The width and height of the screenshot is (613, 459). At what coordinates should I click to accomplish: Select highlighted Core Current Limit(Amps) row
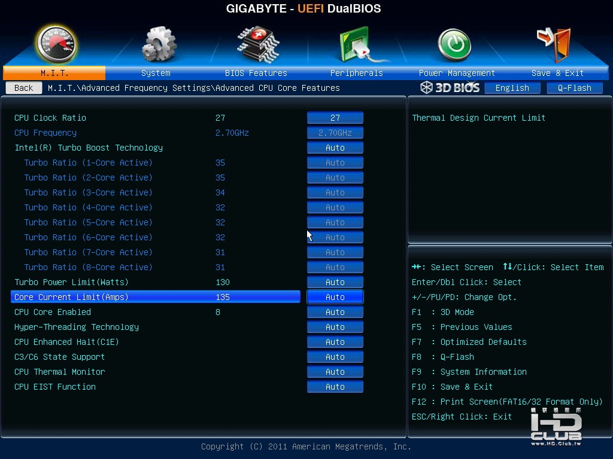155,297
